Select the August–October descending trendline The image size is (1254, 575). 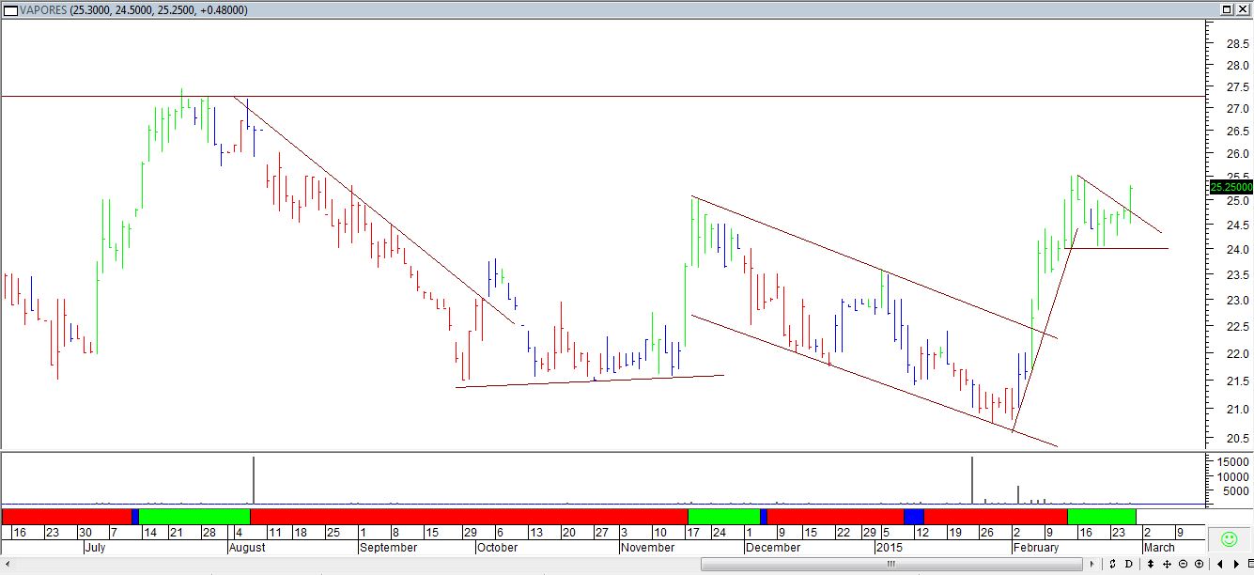(x=374, y=210)
